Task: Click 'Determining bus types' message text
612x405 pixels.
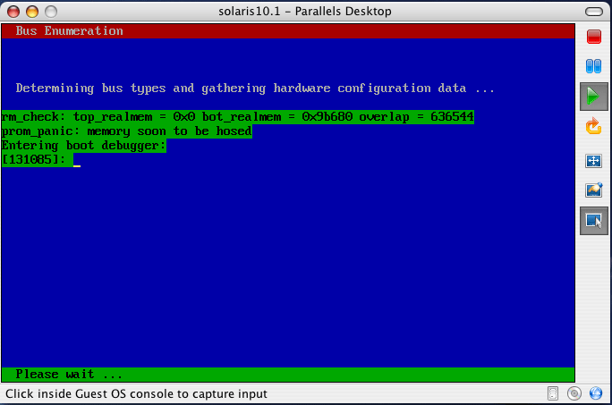Action: click(255, 89)
